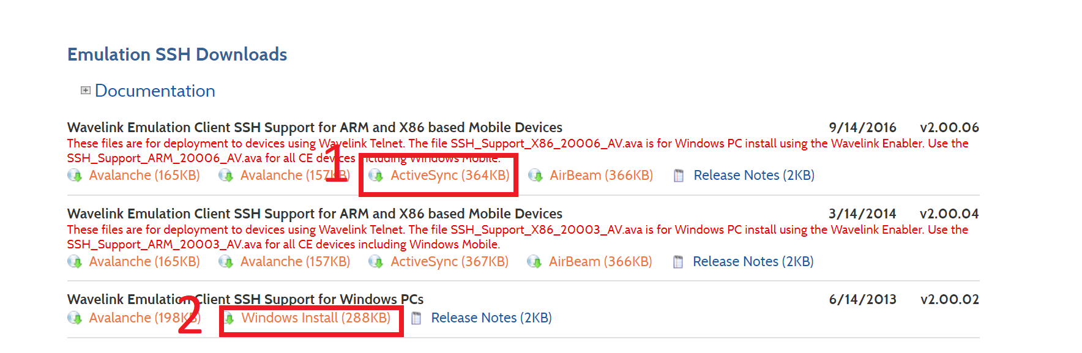
Task: Download ActiveSync (364KB) file
Action: coord(450,176)
